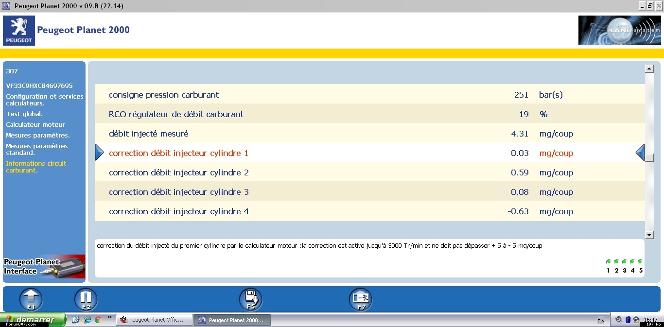Minimize the Peugeot Planet 2000 window
This screenshot has height=327, width=664.
642,6
